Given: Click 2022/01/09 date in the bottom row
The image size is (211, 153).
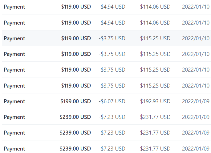Looking at the screenshot, I should (196, 149).
